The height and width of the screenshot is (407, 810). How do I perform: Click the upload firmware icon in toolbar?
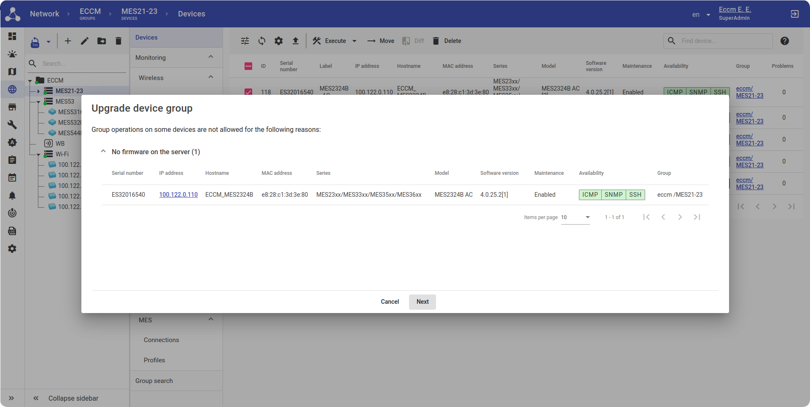(296, 41)
